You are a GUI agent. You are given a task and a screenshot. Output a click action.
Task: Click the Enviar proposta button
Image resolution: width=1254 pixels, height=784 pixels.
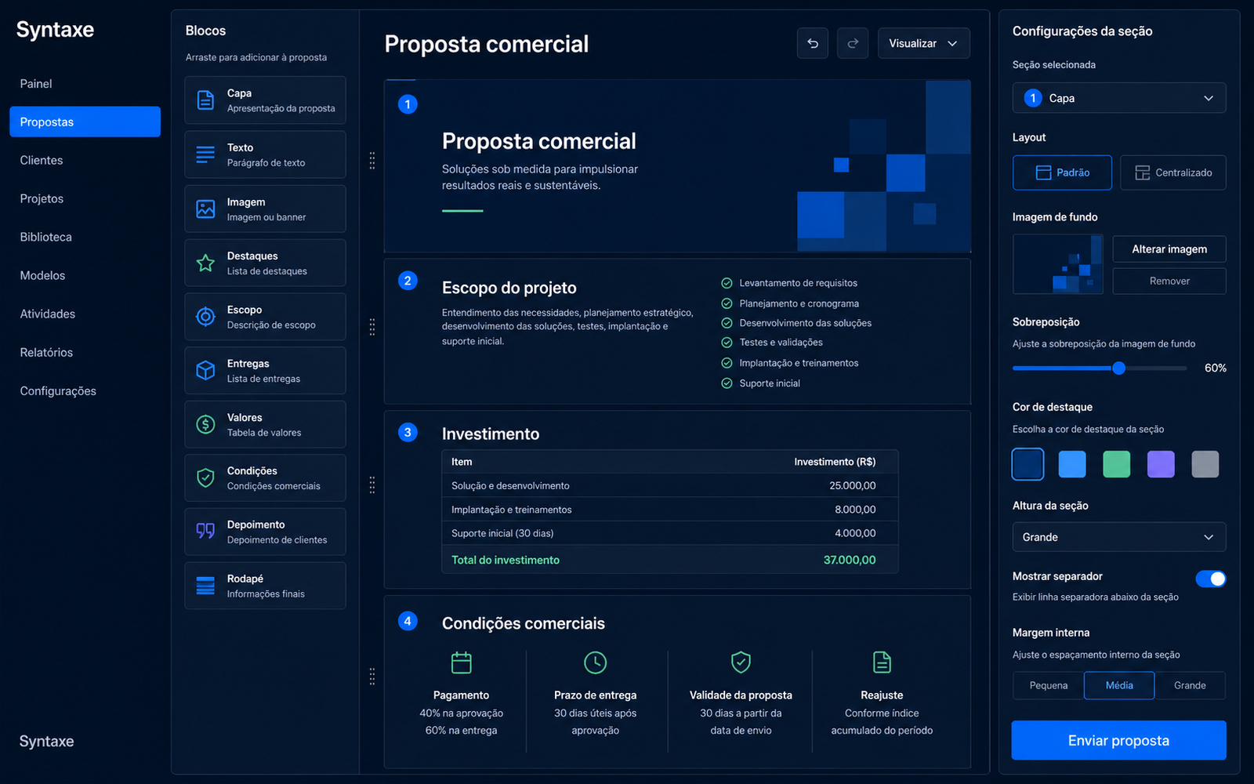(1118, 740)
